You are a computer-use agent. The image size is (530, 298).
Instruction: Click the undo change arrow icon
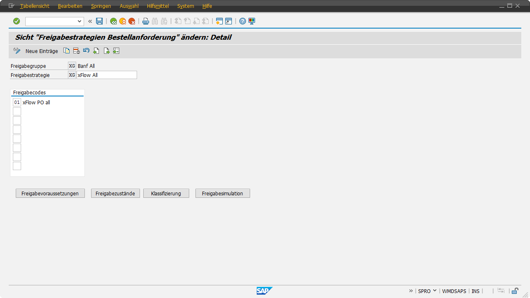(86, 51)
